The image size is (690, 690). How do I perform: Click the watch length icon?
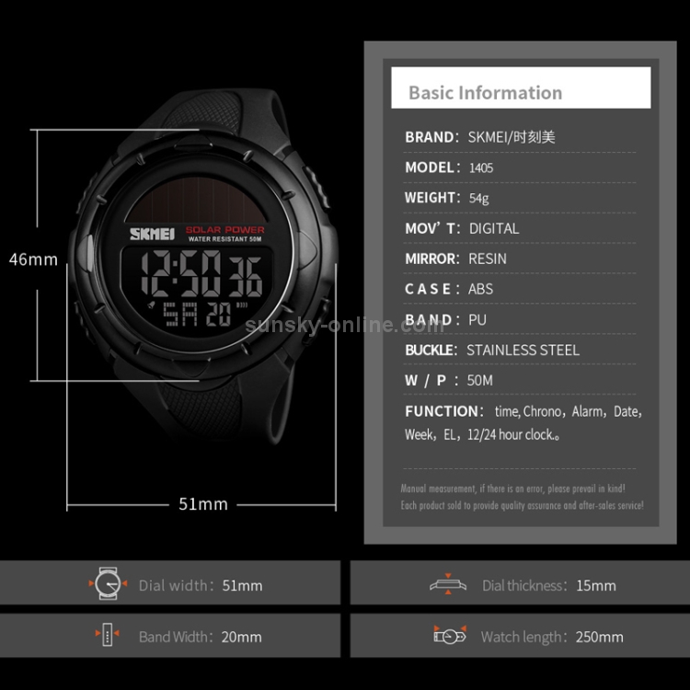pyautogui.click(x=450, y=635)
